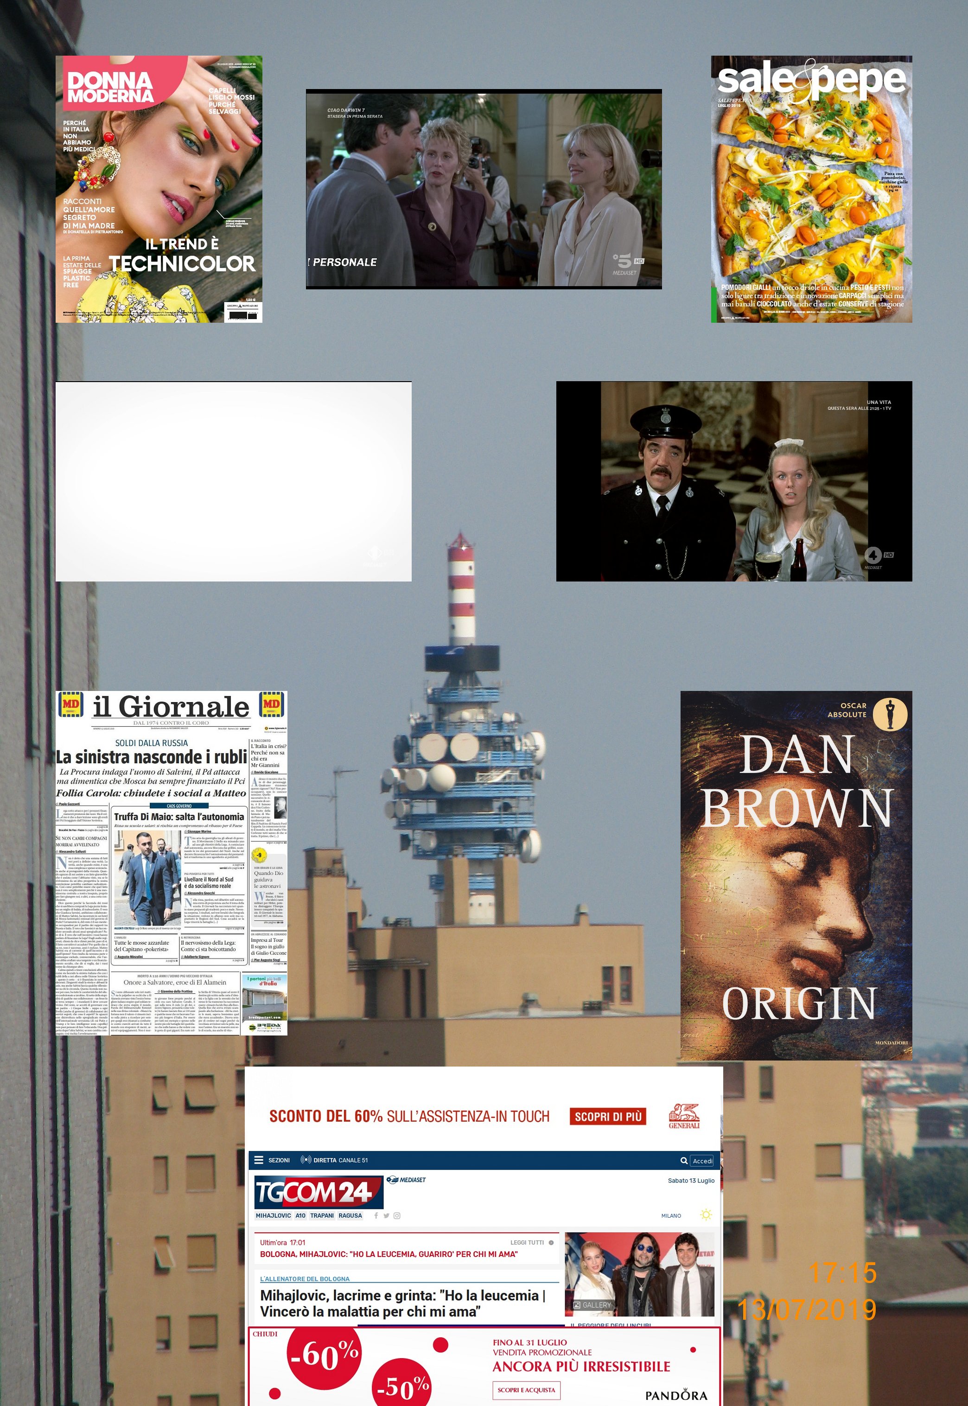
Task: Open TGCOM24 Twitter page icon
Action: coord(386,1215)
